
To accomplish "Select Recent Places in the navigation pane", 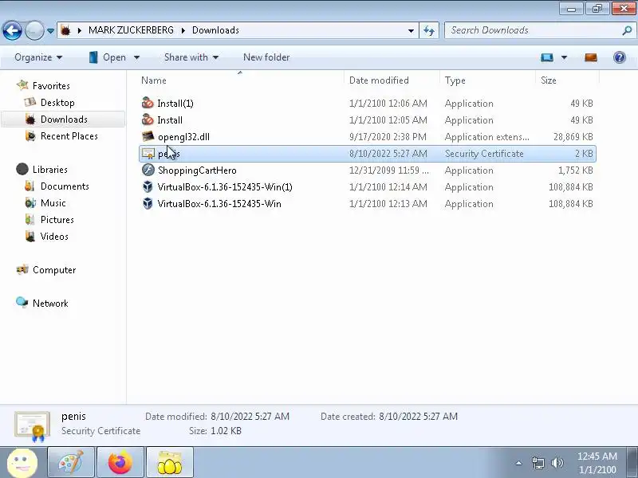I will point(61,135).
